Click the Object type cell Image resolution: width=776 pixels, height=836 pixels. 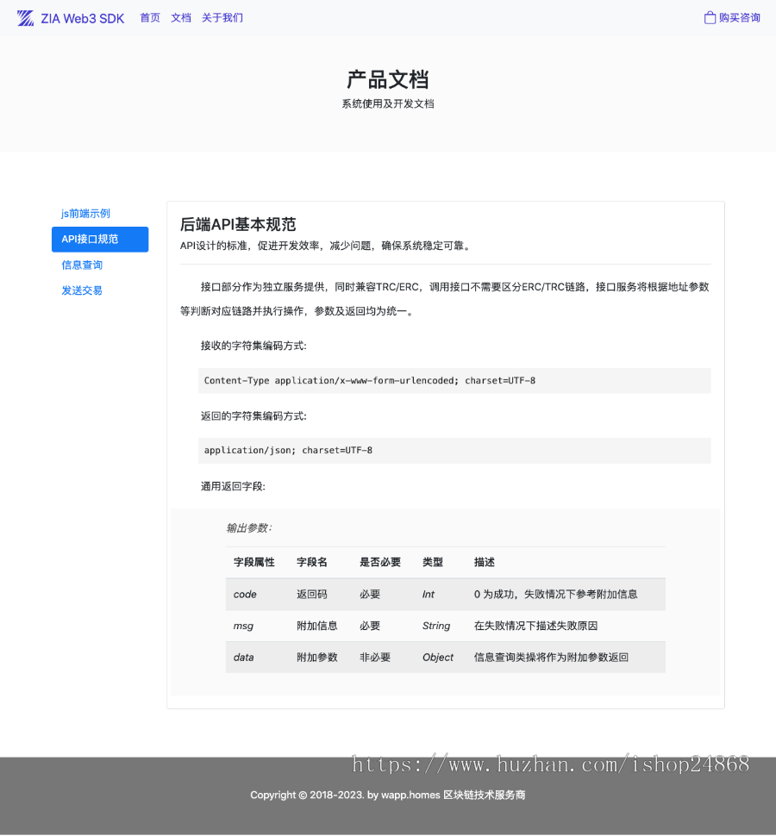[438, 657]
